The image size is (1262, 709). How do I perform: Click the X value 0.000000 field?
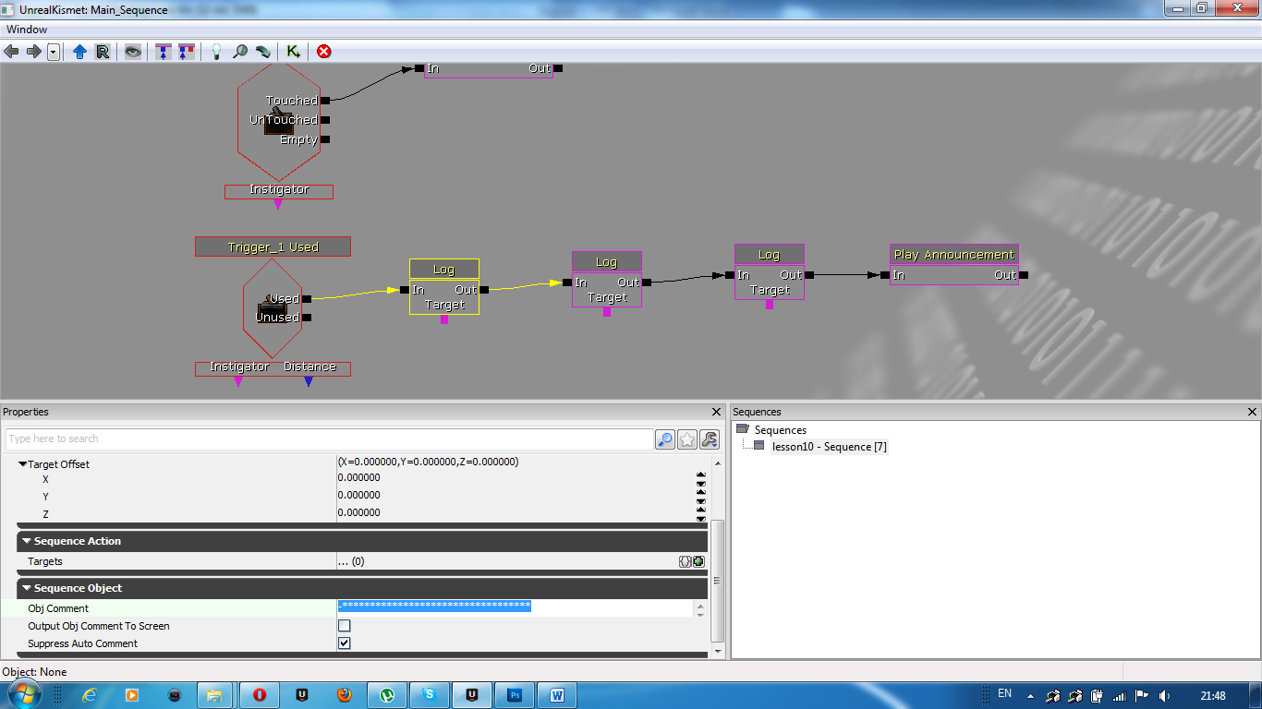(515, 478)
